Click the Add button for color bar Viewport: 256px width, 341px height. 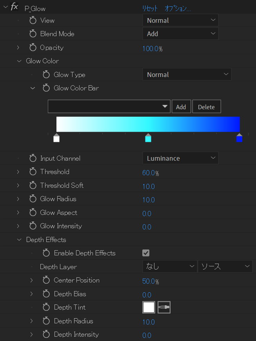pos(181,106)
